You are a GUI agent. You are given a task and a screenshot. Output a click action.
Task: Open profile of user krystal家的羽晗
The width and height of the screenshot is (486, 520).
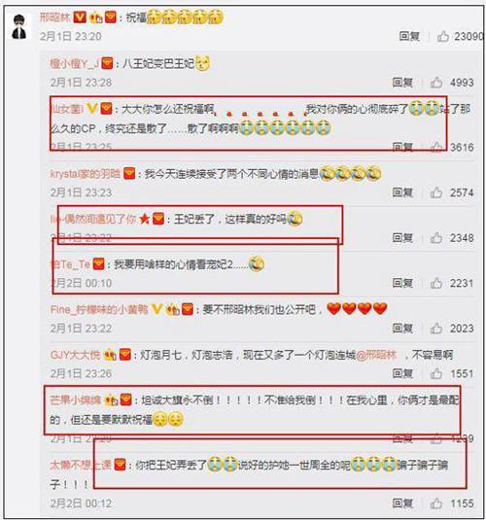click(x=85, y=174)
